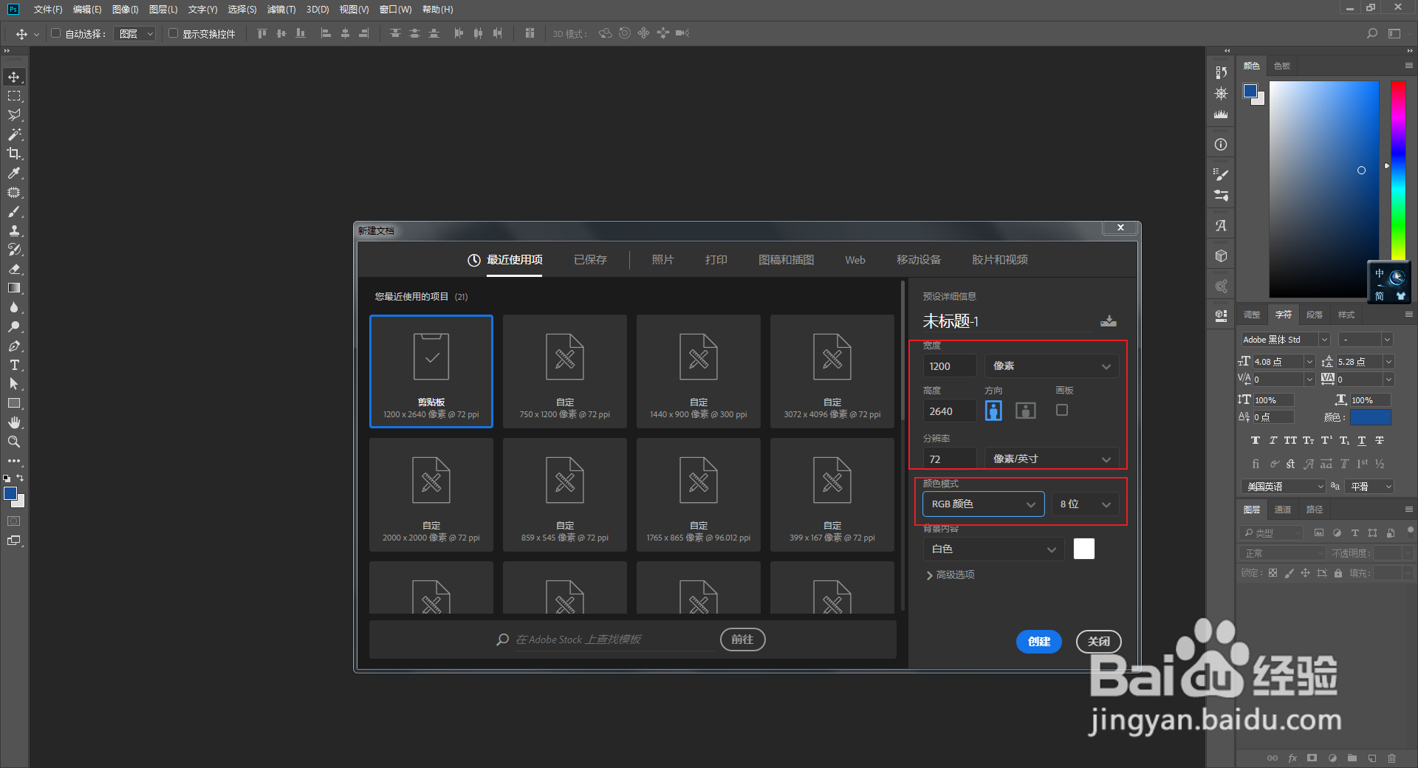Select the Crop tool
The height and width of the screenshot is (768, 1418).
click(14, 154)
